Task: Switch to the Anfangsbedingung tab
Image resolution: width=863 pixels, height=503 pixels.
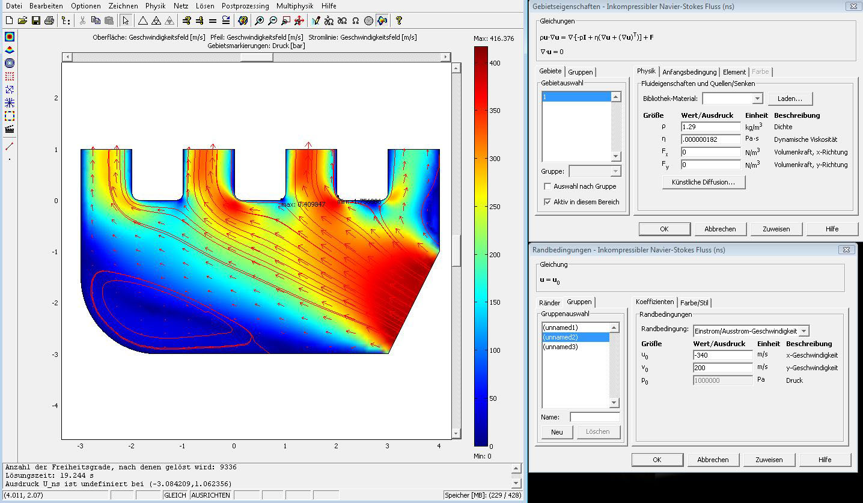Action: [689, 72]
